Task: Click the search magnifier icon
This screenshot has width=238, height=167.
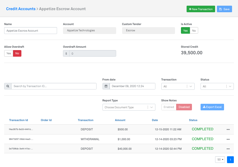Action: pos(8,86)
